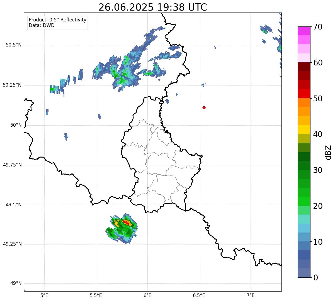Click colorbar tick label "30"

[318, 170]
